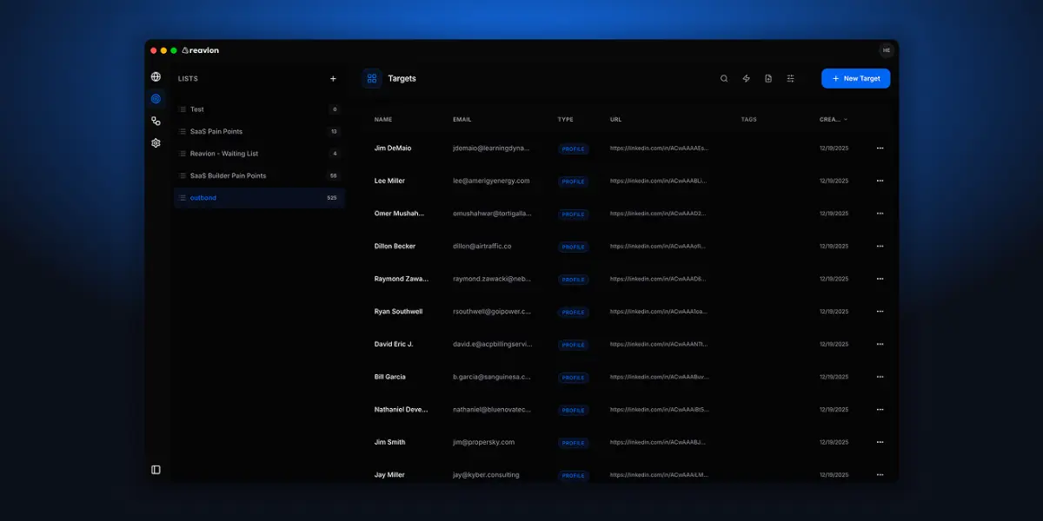This screenshot has height=521, width=1043.
Task: Open the connections icon in the sidebar
Action: [x=156, y=121]
